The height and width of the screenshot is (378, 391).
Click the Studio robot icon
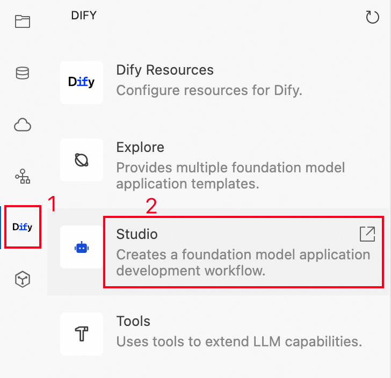tap(81, 247)
